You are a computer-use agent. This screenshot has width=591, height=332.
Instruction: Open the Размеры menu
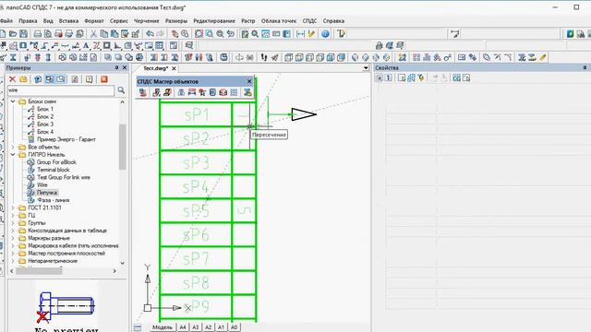[x=176, y=21]
